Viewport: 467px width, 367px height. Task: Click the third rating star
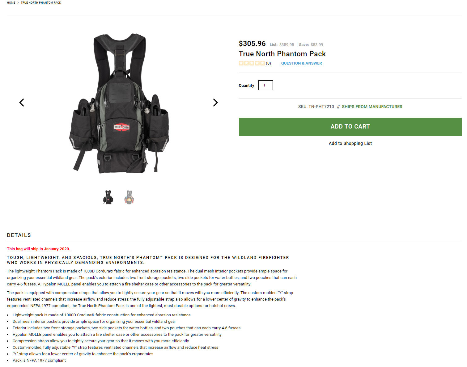coord(252,63)
